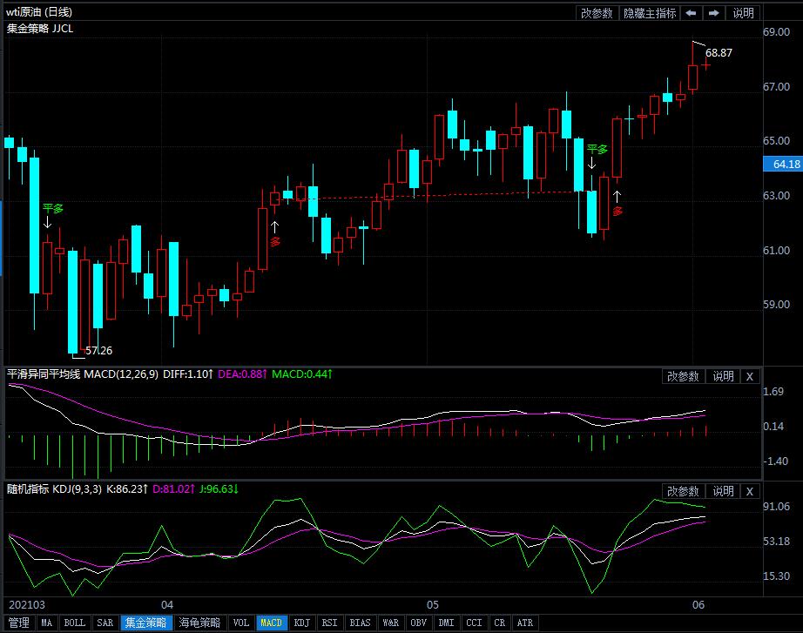
Task: Open the 管理 management menu
Action: (x=18, y=623)
